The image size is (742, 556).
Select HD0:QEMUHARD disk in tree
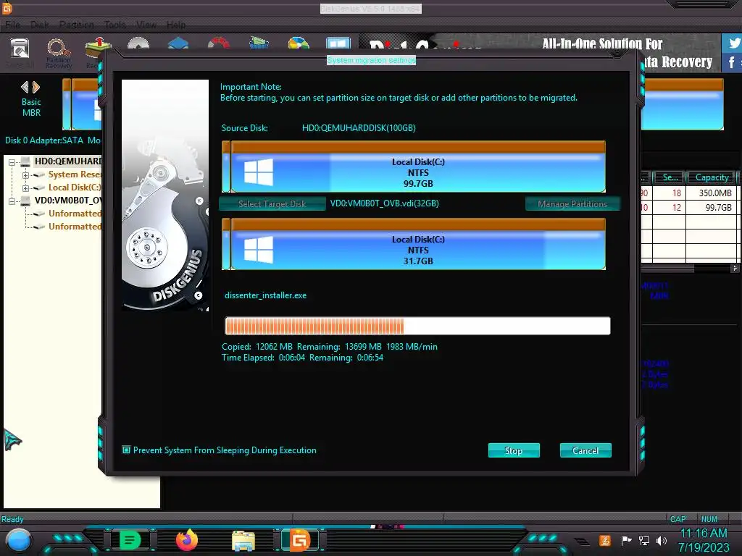pos(67,161)
